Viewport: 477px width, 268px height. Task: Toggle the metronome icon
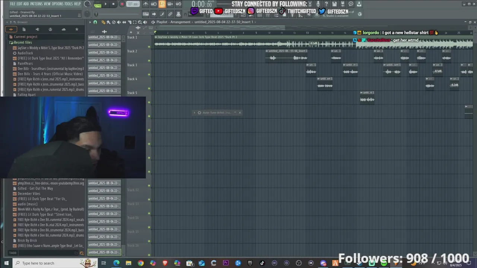[x=146, y=4]
